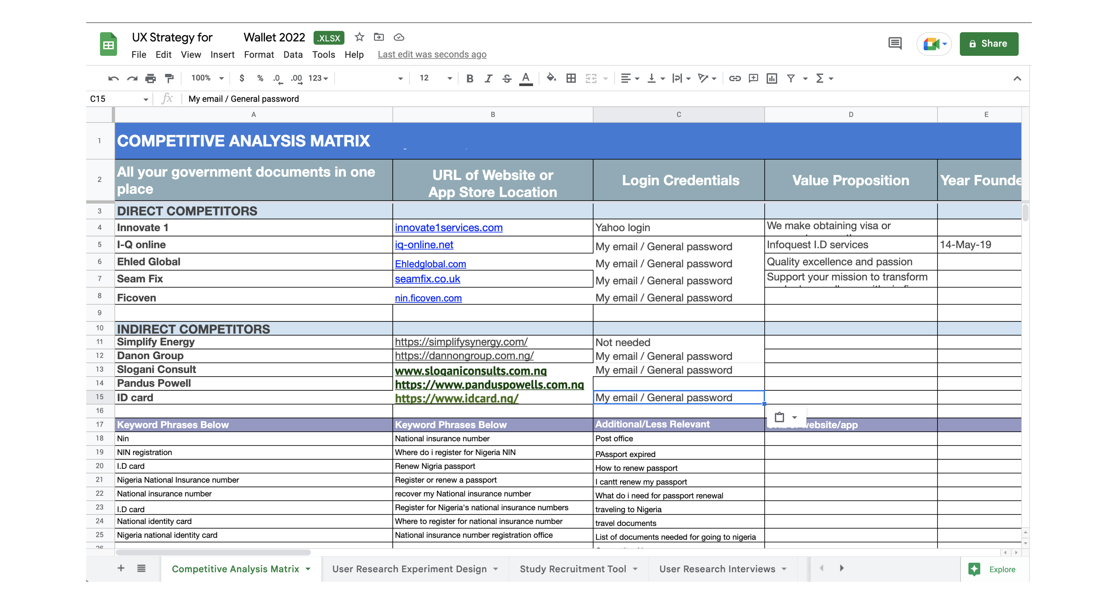Expand the merge cells options arrow
Screen dimensions: 1118x603
tap(606, 79)
